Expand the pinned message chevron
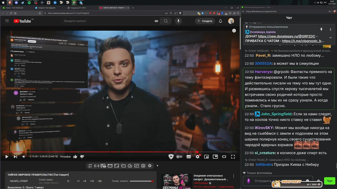 tap(330, 38)
